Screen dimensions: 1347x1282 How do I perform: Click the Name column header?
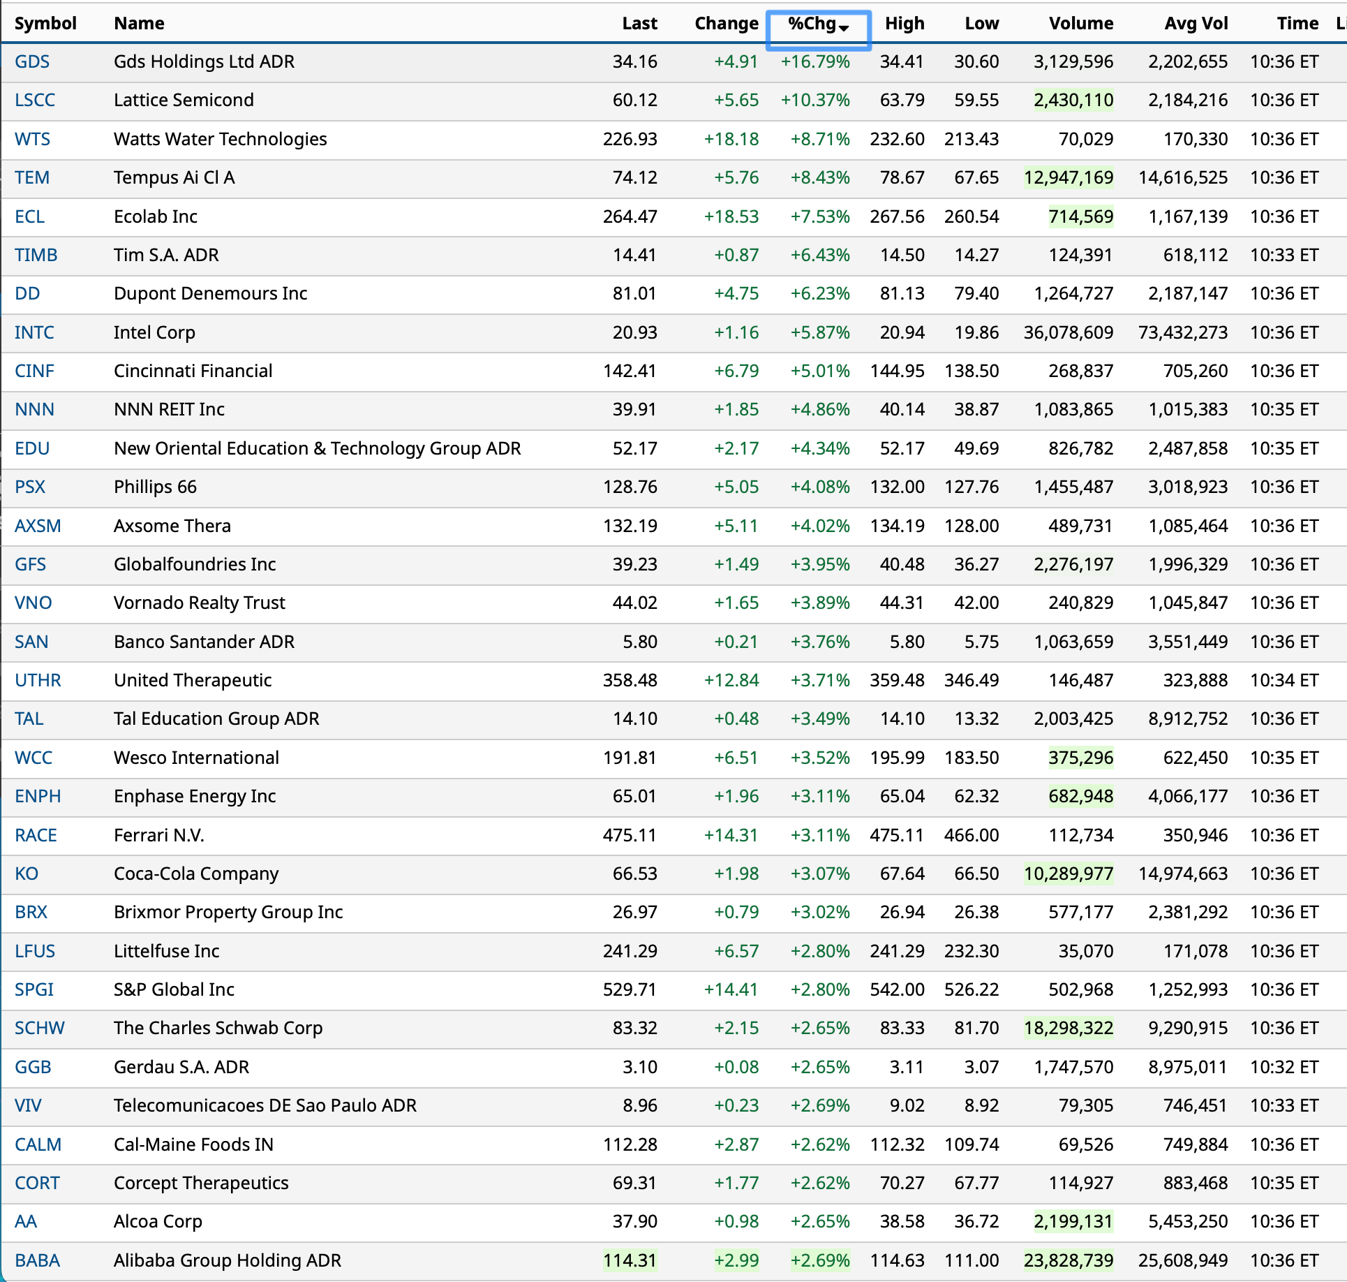pos(139,23)
